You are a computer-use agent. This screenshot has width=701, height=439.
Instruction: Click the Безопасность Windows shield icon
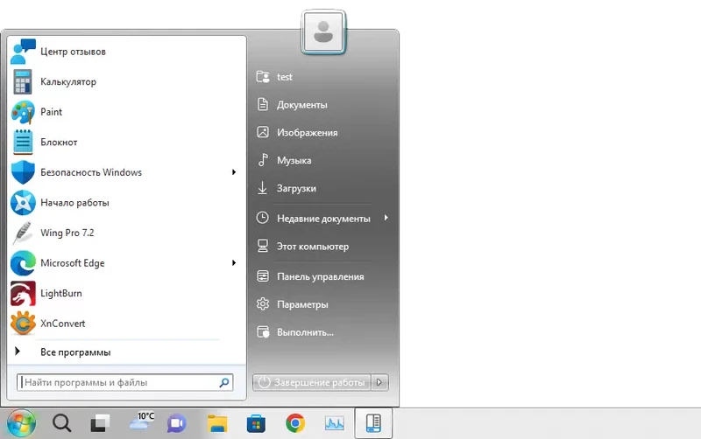click(23, 172)
